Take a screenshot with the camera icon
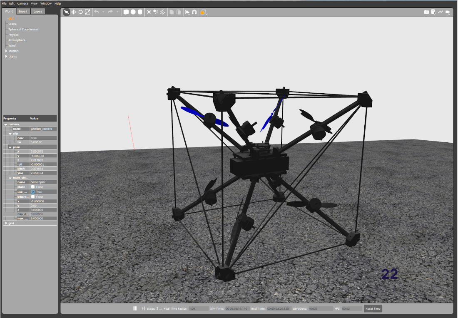The image size is (458, 318). pos(426,12)
